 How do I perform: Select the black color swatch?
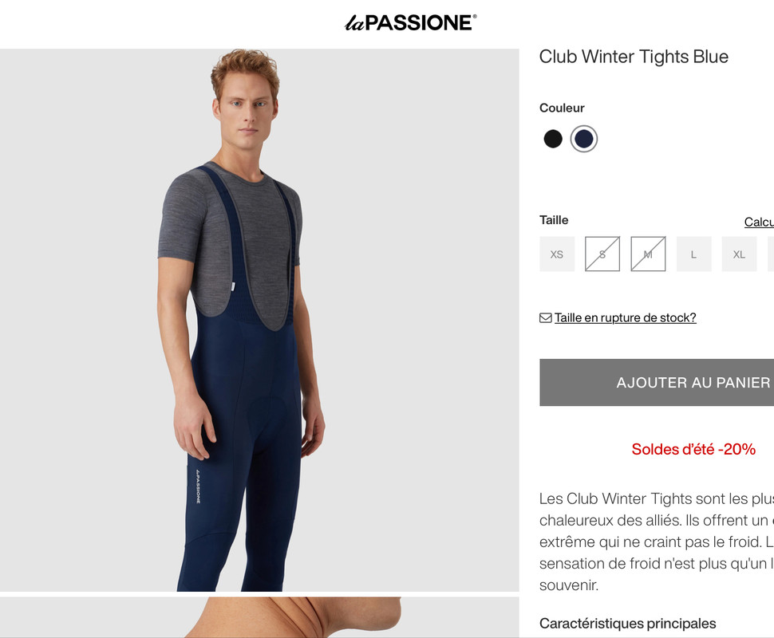[x=553, y=139]
